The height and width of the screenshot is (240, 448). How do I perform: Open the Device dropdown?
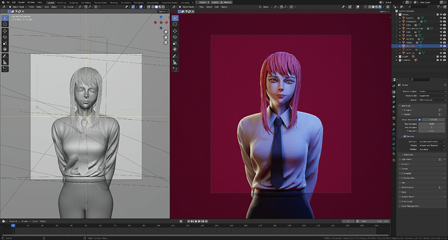point(432,100)
